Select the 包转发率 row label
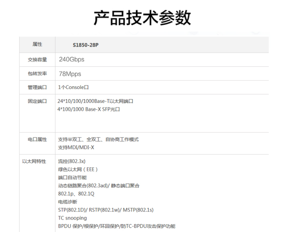 tap(37, 74)
